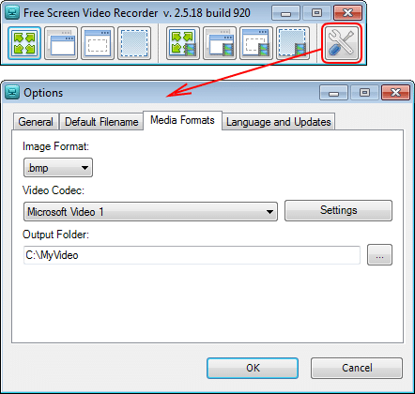This screenshot has height=394, width=415.
Task: Expand the Image Format .bmp dropdown
Action: pyautogui.click(x=58, y=168)
